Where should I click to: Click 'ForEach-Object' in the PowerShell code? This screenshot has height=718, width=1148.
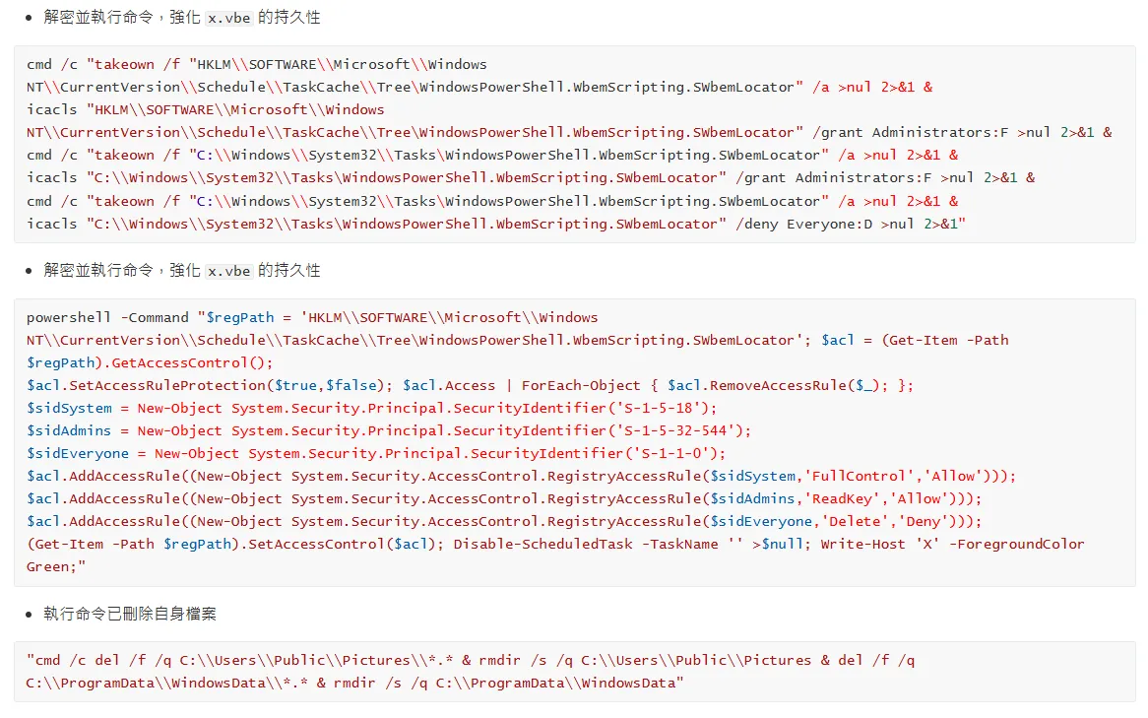581,386
